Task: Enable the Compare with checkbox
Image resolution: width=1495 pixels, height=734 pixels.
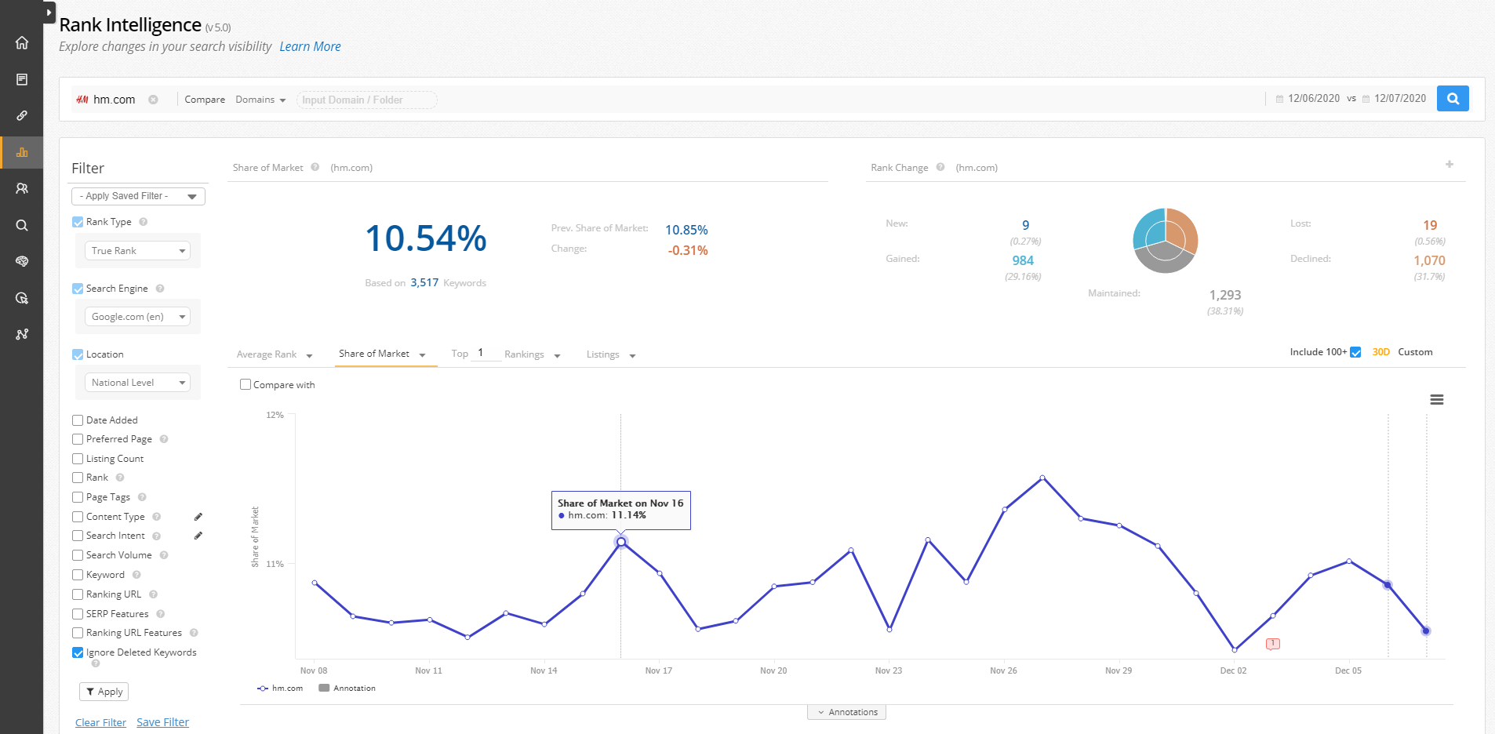Action: click(x=246, y=384)
